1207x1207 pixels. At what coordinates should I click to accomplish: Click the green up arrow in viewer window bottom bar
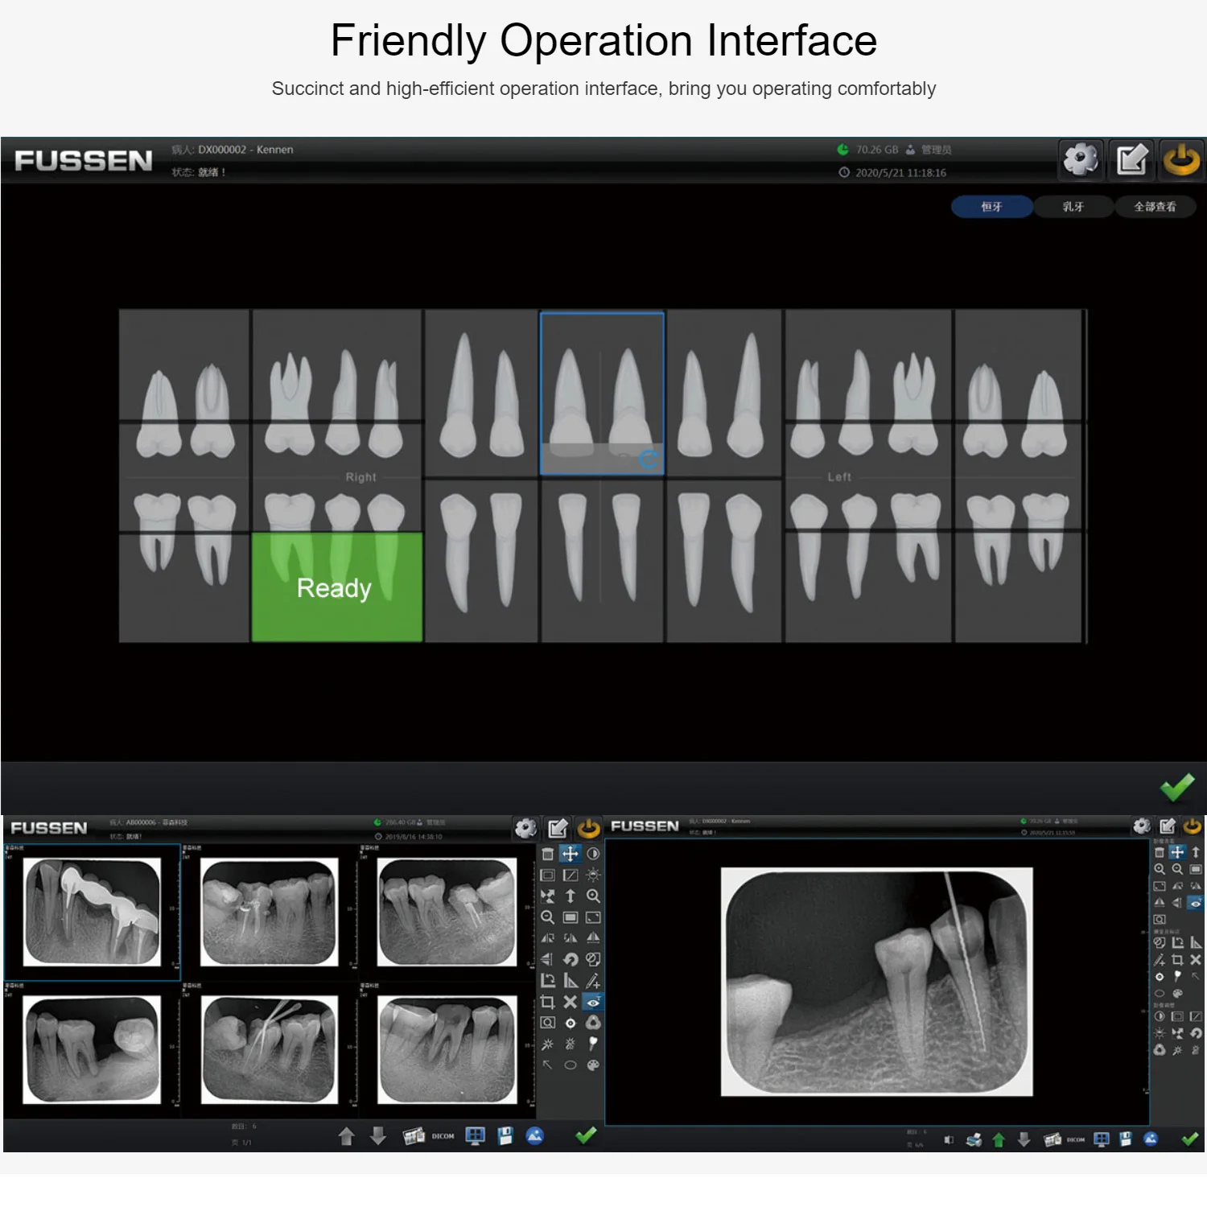click(x=999, y=1139)
